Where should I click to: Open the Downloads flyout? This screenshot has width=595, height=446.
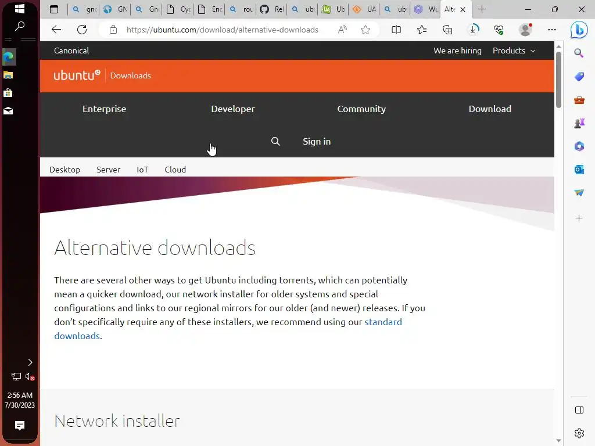(473, 30)
